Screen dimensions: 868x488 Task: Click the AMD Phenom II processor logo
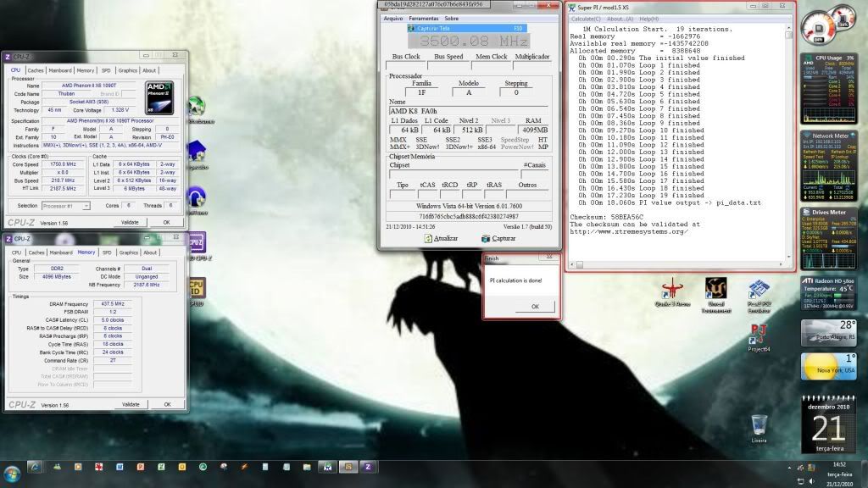click(x=159, y=98)
